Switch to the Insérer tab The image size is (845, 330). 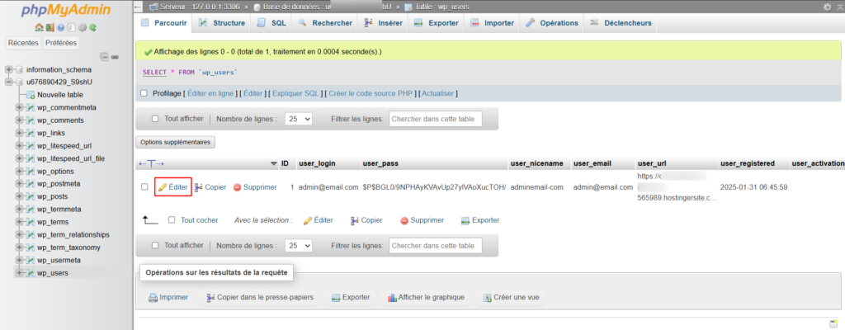pos(384,23)
